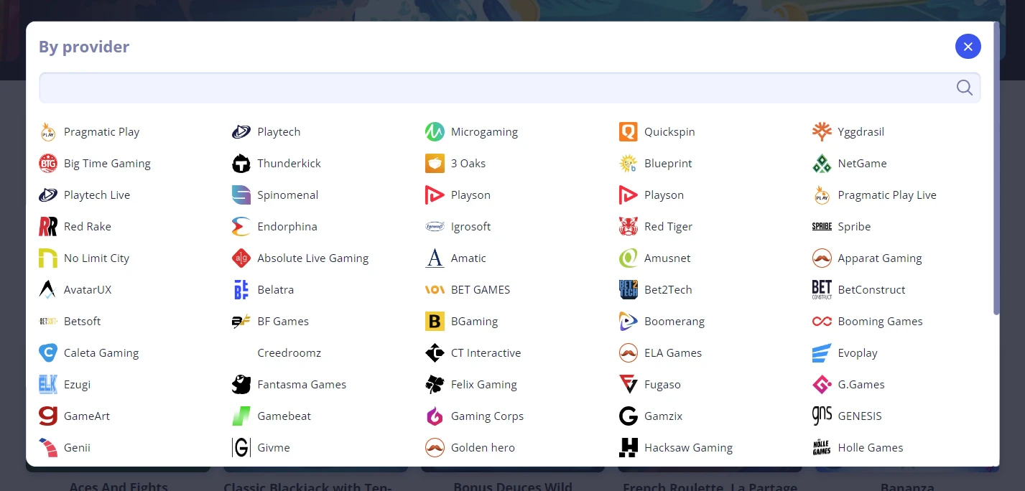
Task: Select Igrosoft provider
Action: [458, 227]
